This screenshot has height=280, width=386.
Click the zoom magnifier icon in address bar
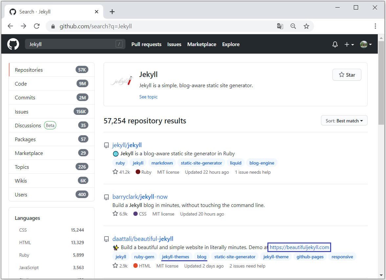pyautogui.click(x=293, y=26)
